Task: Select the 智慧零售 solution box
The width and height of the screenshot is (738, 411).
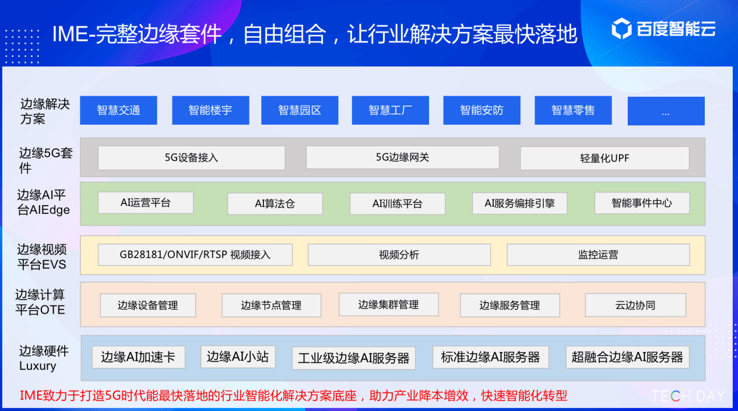Action: 573,110
